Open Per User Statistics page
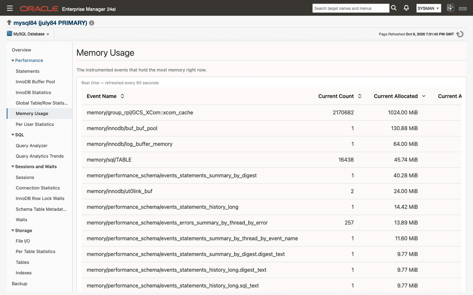Image resolution: width=473 pixels, height=295 pixels. pyautogui.click(x=35, y=124)
